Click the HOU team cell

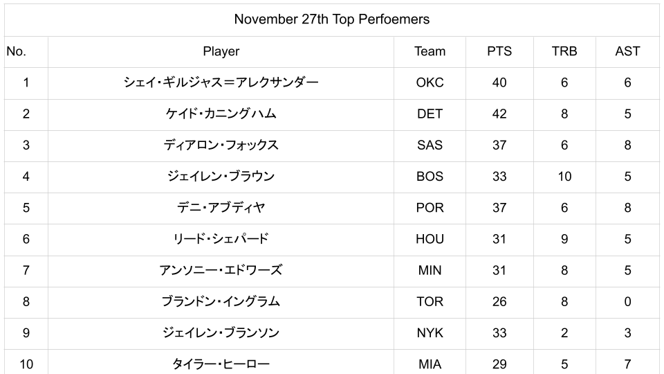pyautogui.click(x=430, y=239)
